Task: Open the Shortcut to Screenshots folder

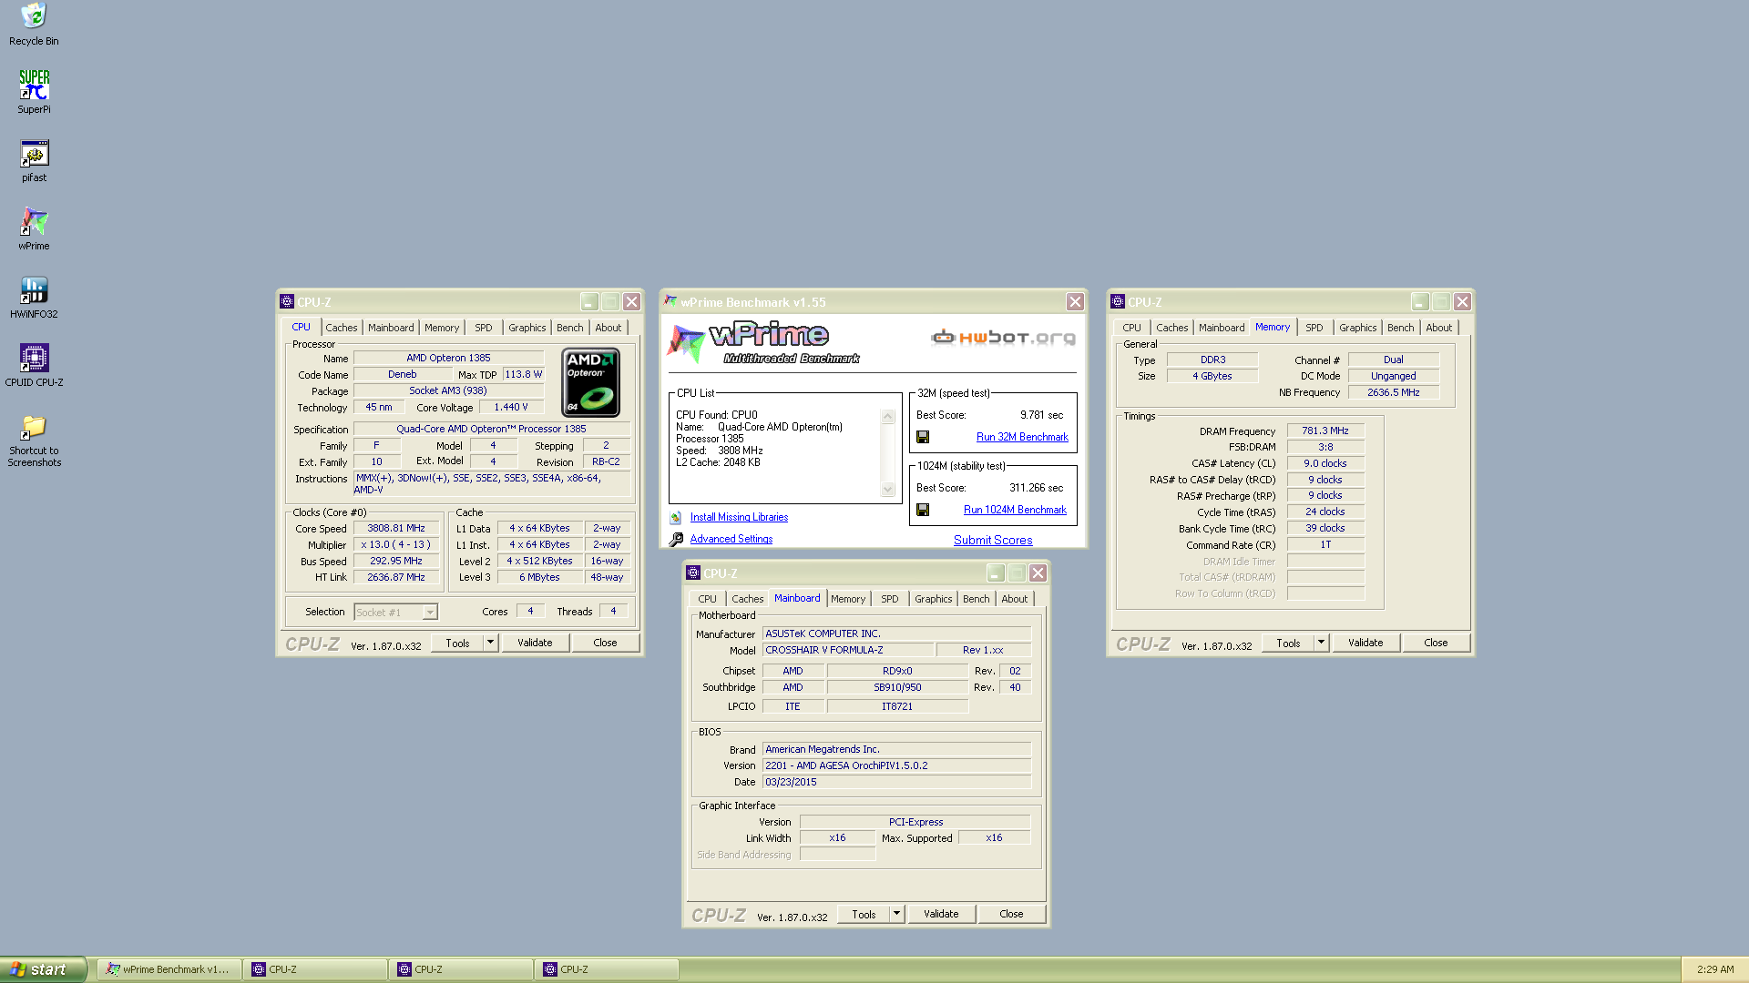Action: click(x=34, y=426)
